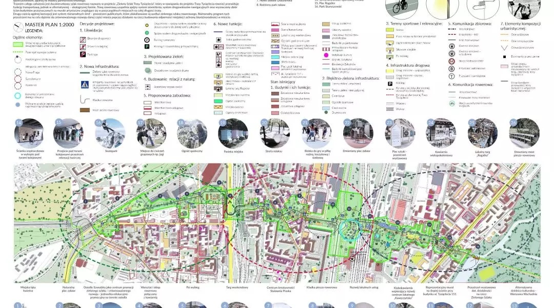Select the crossed-out Parkingi icon under Likwidacja
Image resolution: width=554 pixels, height=308 pixels.
click(83, 54)
